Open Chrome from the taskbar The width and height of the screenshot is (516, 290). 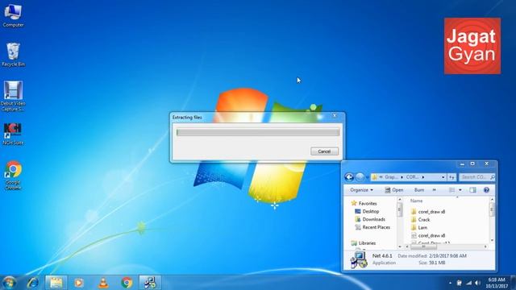point(127,283)
